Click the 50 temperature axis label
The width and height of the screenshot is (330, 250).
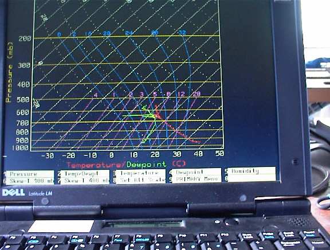219,153
